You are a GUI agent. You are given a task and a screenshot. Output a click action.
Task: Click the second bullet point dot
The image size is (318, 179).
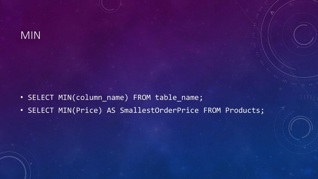pos(22,110)
